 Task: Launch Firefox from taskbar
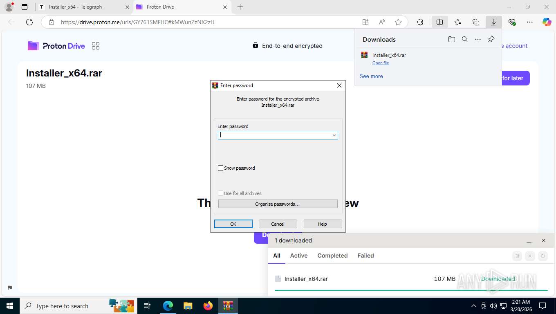[x=208, y=306]
